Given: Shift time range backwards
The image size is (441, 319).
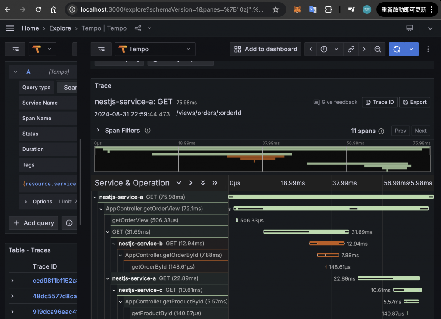Looking at the screenshot, I should 311,49.
